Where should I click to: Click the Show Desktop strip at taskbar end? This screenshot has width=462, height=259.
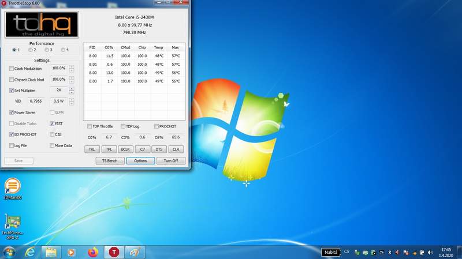click(x=460, y=252)
